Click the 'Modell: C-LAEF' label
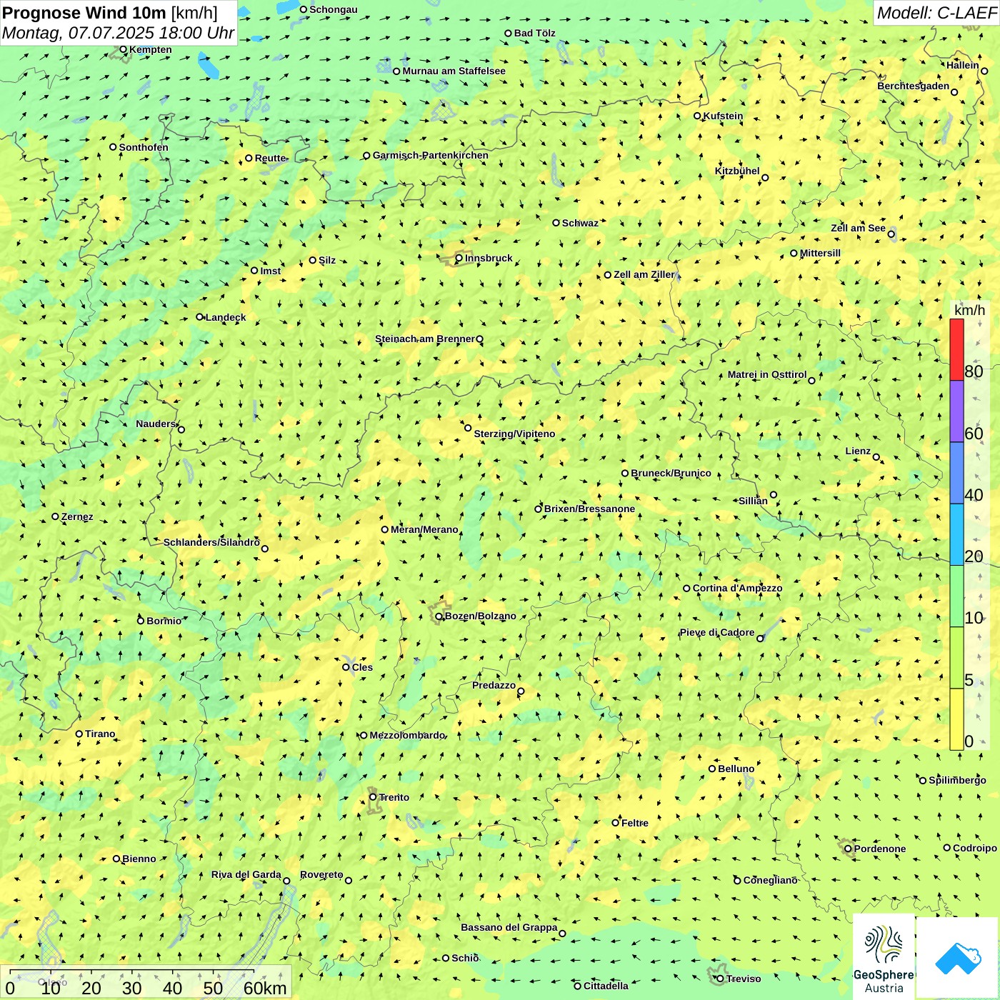Screen dimensions: 1000x1000 point(936,13)
